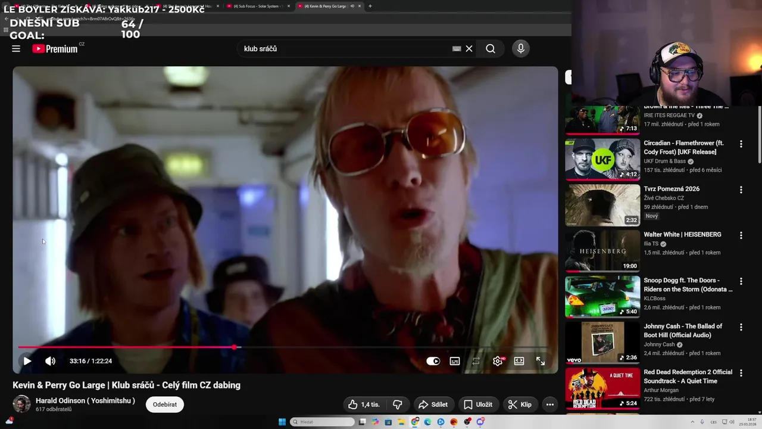Click into the search field 'klub sráčů'
This screenshot has width=762, height=429.
point(345,49)
